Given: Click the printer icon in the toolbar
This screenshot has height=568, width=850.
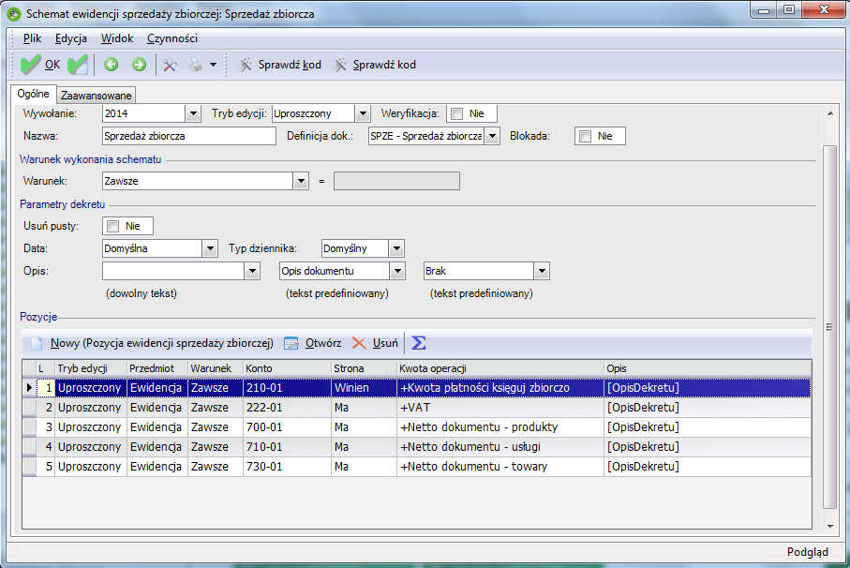Looking at the screenshot, I should (x=195, y=65).
